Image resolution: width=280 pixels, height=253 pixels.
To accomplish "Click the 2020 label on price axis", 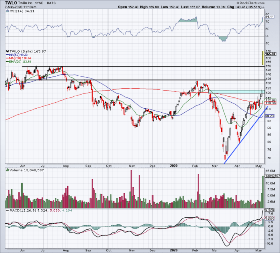I will 174,166.
